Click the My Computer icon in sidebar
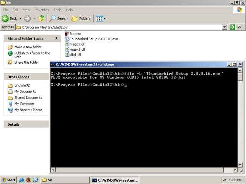This screenshot has height=184, width=246. point(10,104)
